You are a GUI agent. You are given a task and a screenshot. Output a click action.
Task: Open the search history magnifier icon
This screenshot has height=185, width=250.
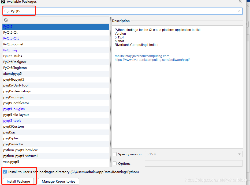pos(6,11)
